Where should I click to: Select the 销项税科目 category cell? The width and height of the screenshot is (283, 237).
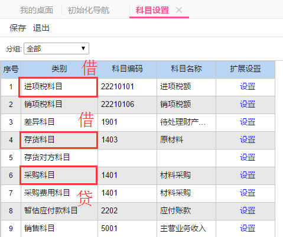click(59, 105)
